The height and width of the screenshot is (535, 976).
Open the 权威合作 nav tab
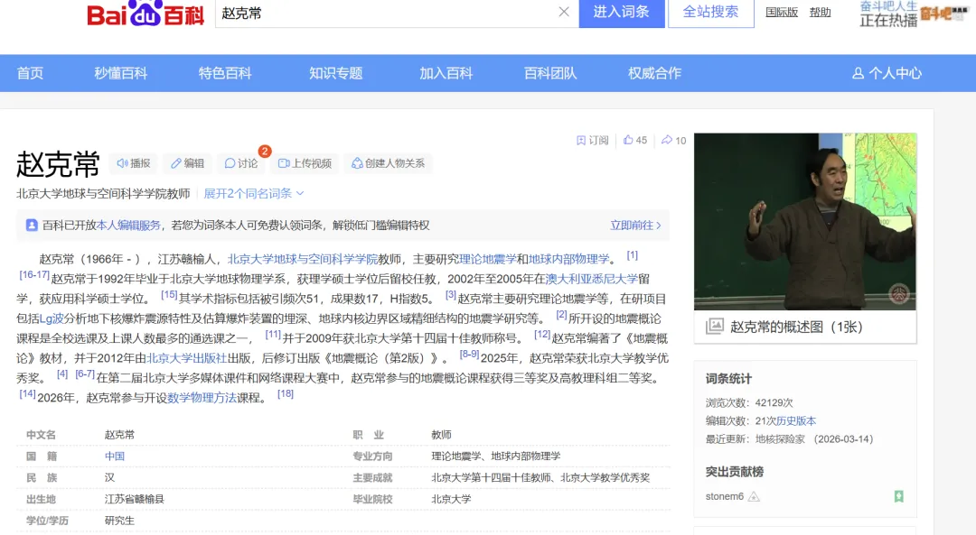tap(655, 73)
